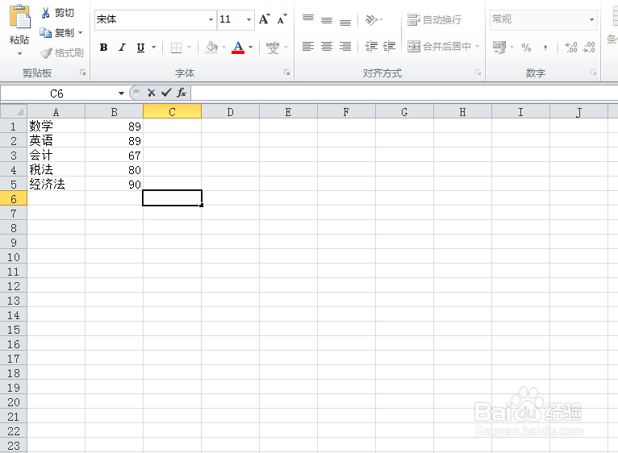Open font color dropdown arrow
Viewport: 618px width, 453px height.
[x=250, y=48]
